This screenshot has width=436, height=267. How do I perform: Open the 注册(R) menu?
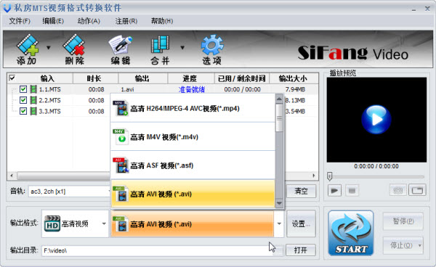pyautogui.click(x=126, y=21)
